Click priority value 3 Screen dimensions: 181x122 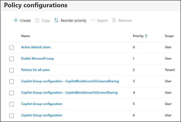coord(134,81)
